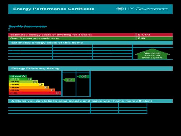Image resolution: width=181 pixels, height=136 pixels.
Task: Click the green B rating band
Action: 20,79
